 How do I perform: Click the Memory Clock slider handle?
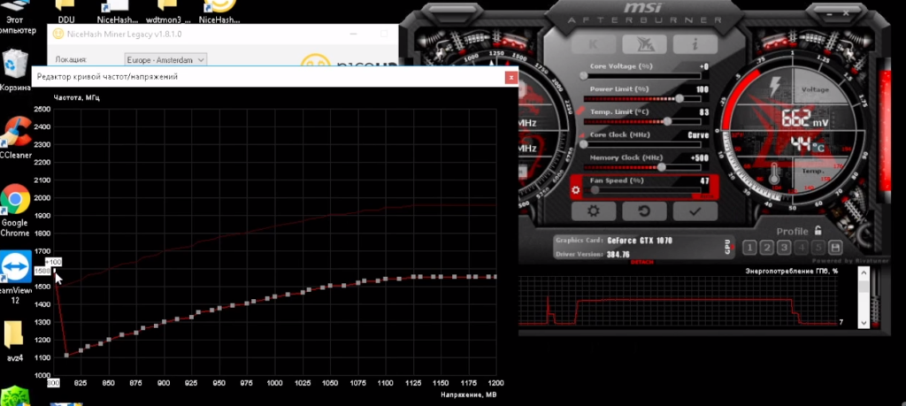661,166
